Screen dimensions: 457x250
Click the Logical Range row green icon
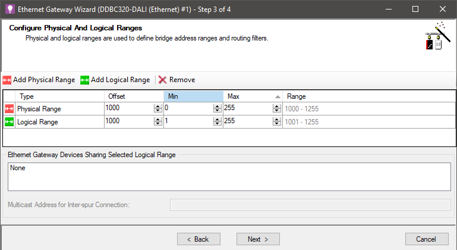(9, 122)
